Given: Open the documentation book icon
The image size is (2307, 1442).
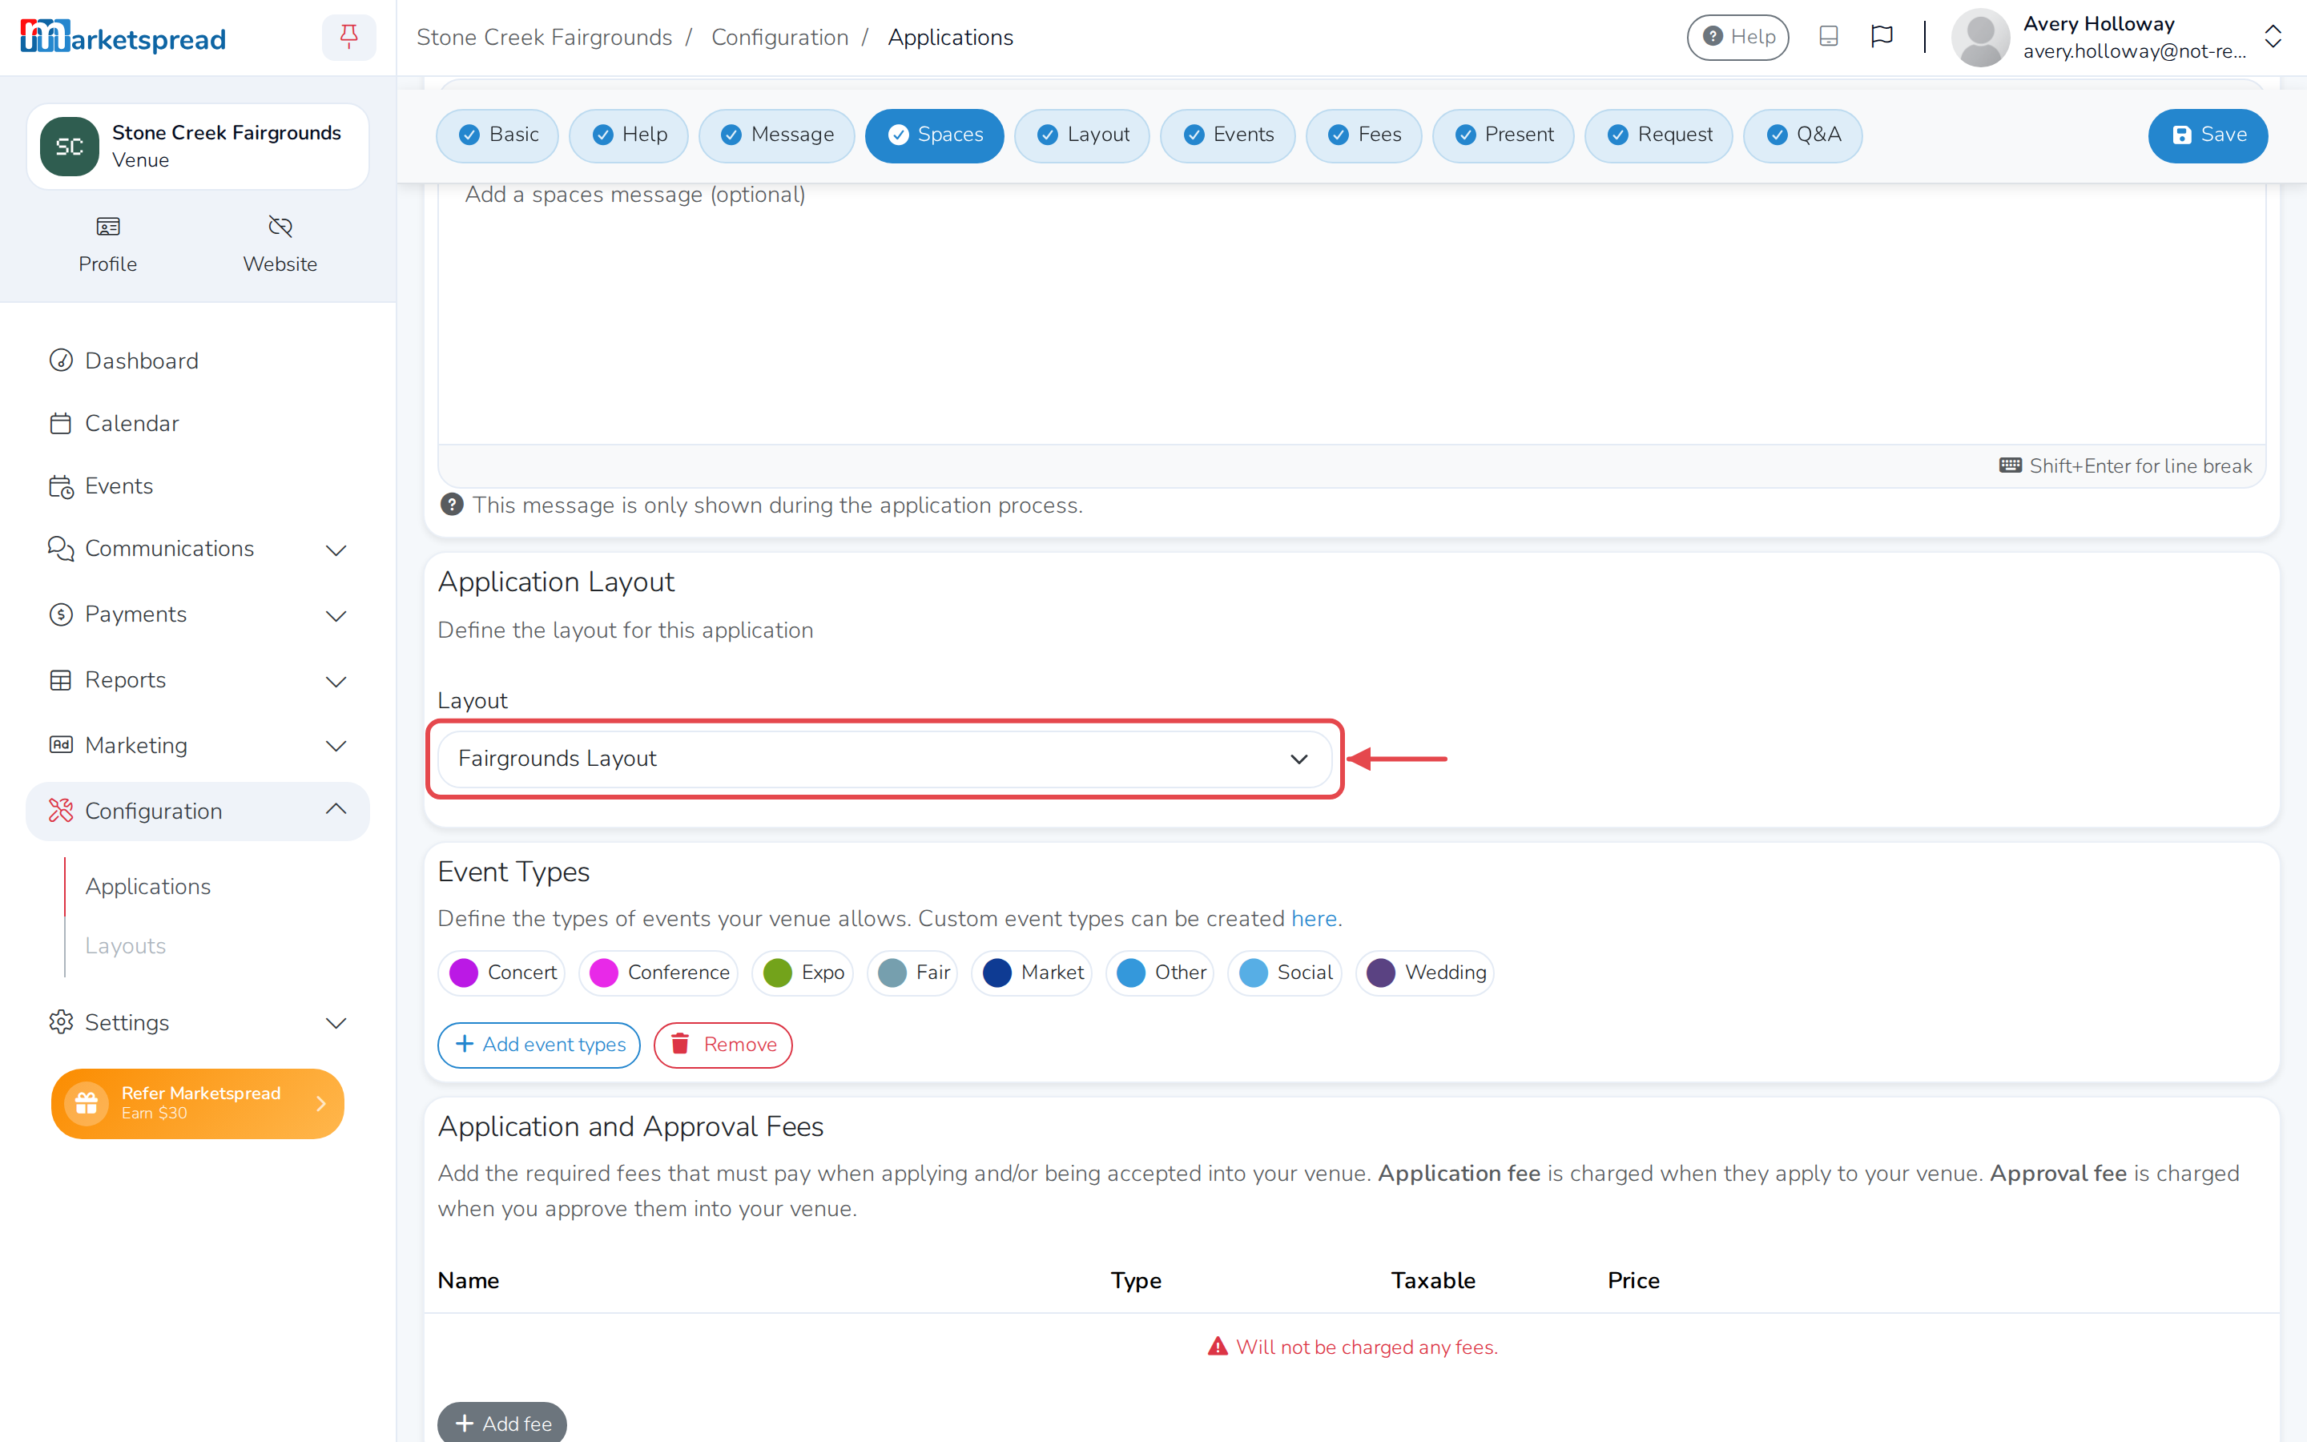Looking at the screenshot, I should [1827, 37].
